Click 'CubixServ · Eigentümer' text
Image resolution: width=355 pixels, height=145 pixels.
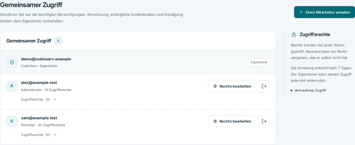39,66
